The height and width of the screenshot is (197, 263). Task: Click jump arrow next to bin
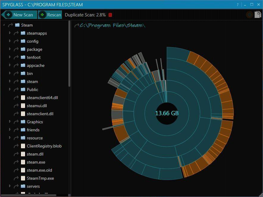pyautogui.click(x=16, y=73)
